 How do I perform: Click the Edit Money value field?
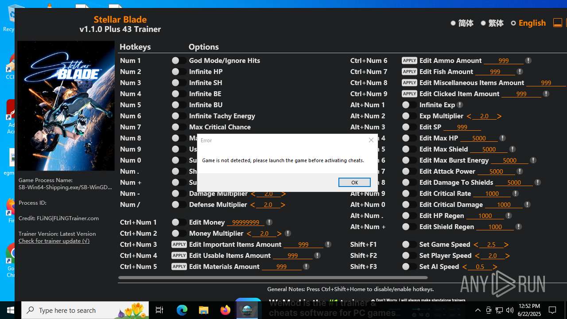pyautogui.click(x=245, y=222)
